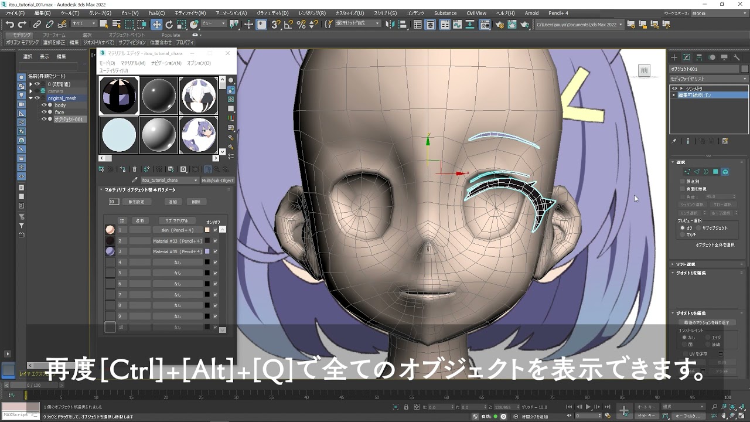The image size is (750, 422).
Task: Uncheck On/Off checkbox for skin material
Action: (x=215, y=230)
